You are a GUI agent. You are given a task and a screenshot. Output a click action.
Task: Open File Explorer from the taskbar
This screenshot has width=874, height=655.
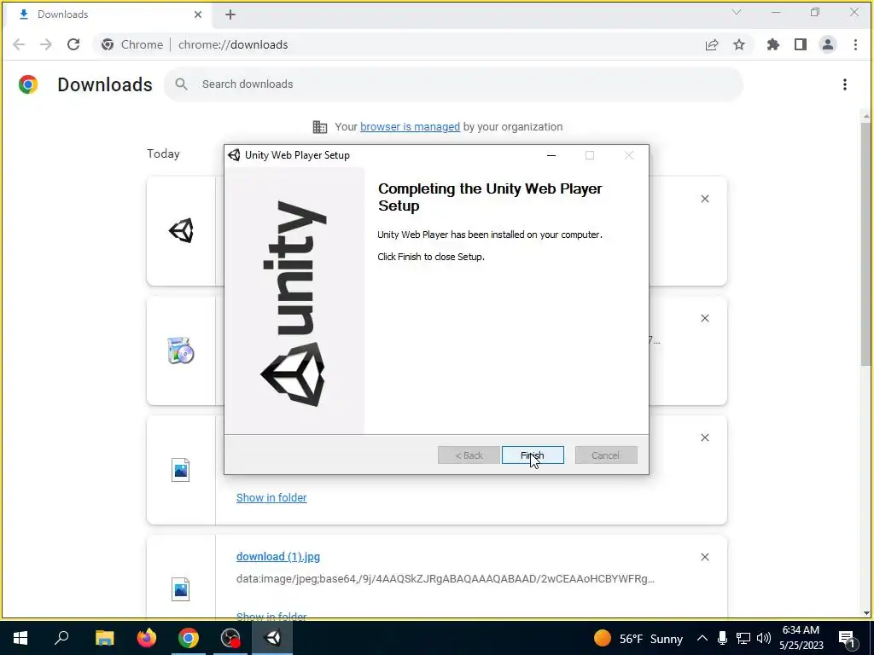[104, 638]
